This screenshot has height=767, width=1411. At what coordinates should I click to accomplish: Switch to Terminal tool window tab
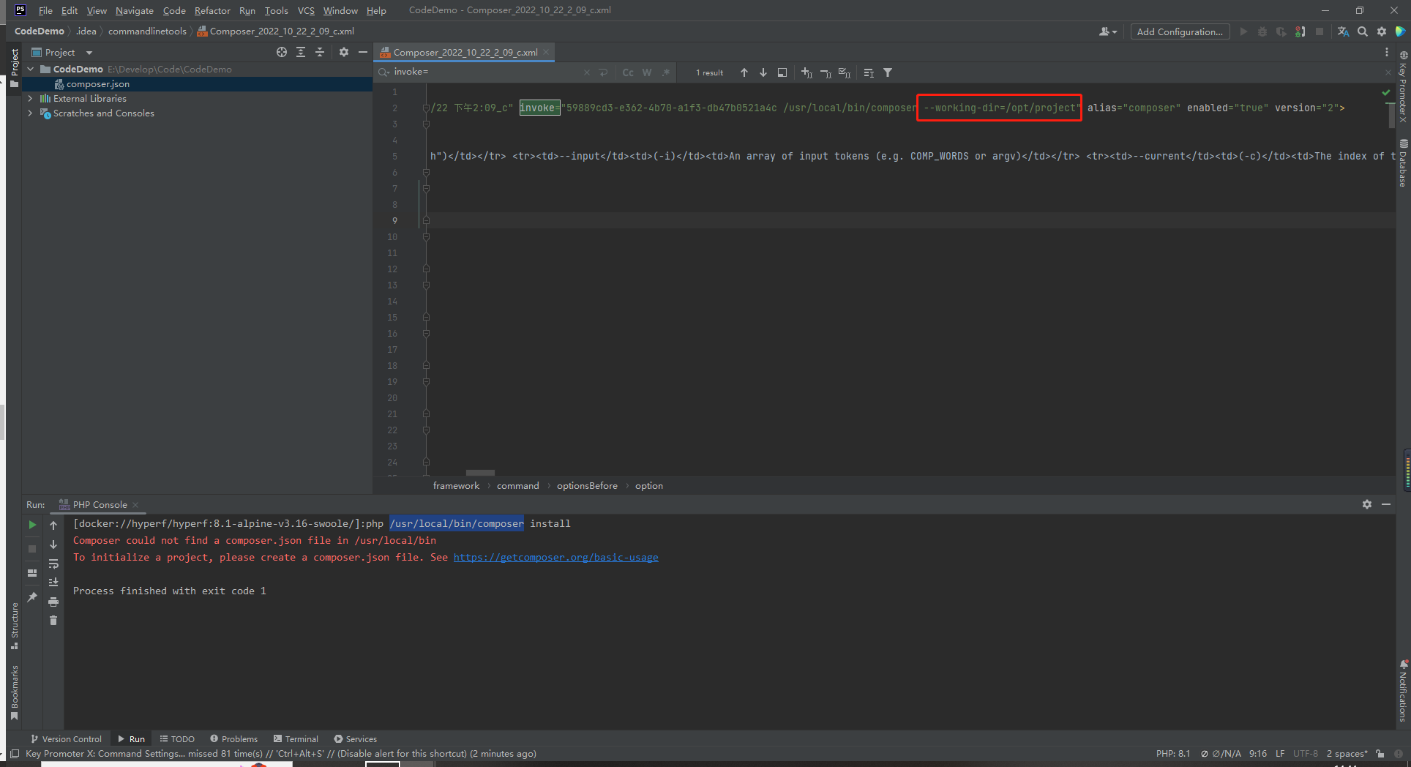point(296,738)
